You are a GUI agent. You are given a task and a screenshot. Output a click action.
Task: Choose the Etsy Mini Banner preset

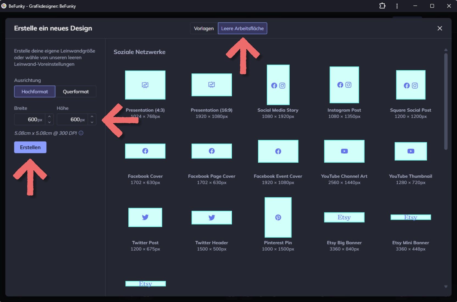click(x=411, y=217)
